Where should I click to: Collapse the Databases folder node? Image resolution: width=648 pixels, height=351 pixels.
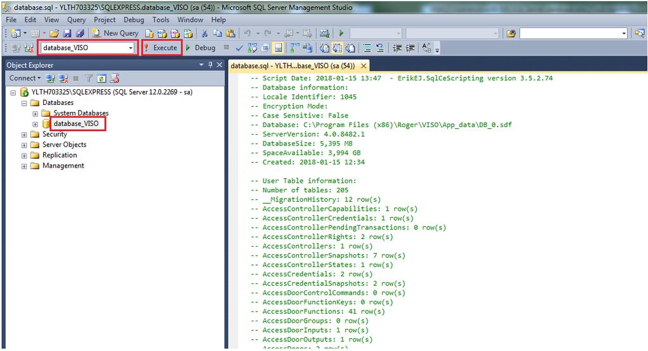tap(24, 103)
